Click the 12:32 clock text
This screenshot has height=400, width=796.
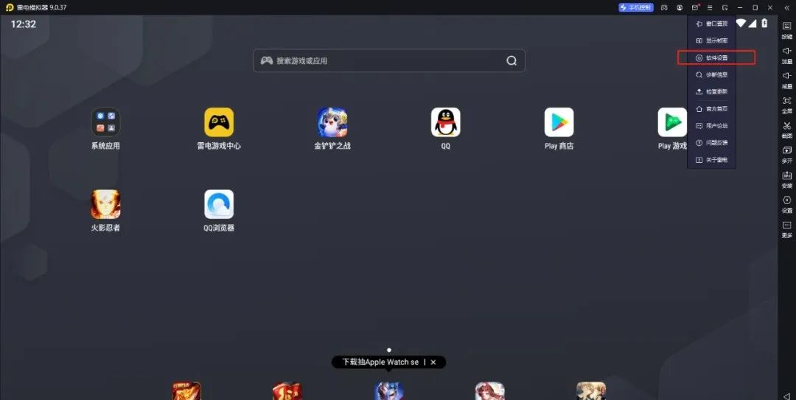24,24
